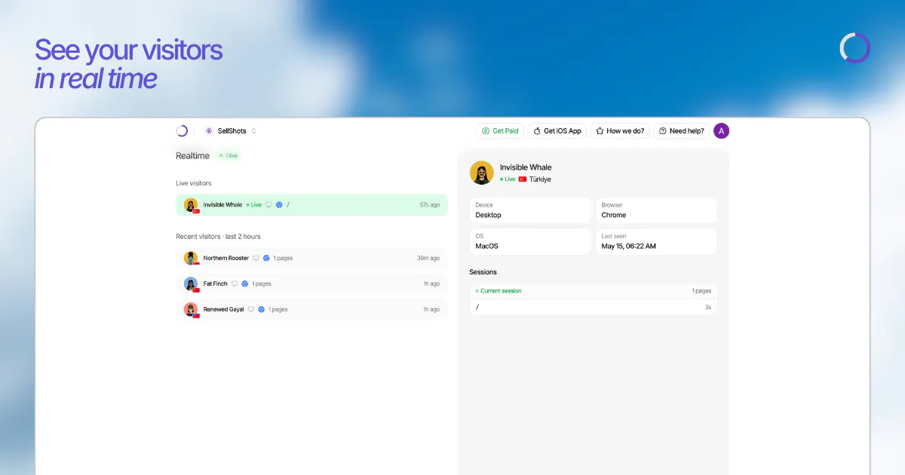Image resolution: width=905 pixels, height=475 pixels.
Task: Click the Sessions heading
Action: point(483,271)
